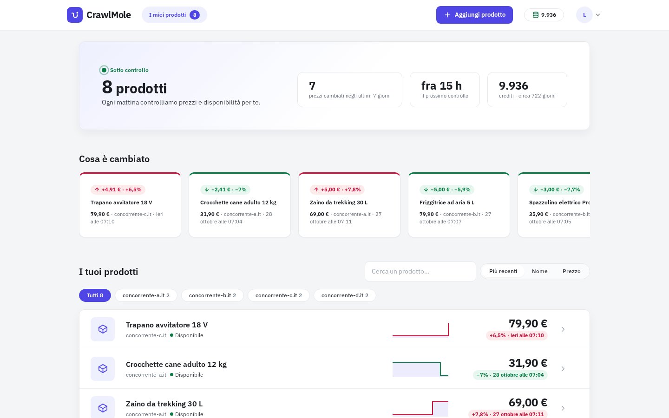Expand the account menu chevron
Image resolution: width=669 pixels, height=418 pixels.
pyautogui.click(x=598, y=15)
